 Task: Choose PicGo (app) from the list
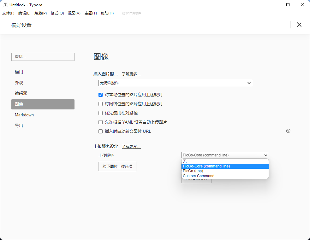pyautogui.click(x=225, y=171)
